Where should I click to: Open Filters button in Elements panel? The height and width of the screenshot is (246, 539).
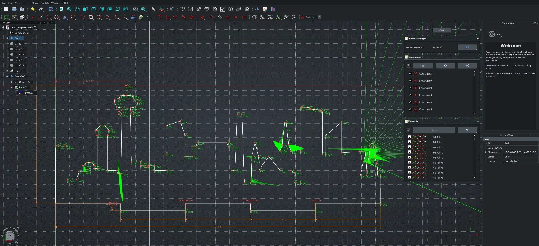point(433,130)
